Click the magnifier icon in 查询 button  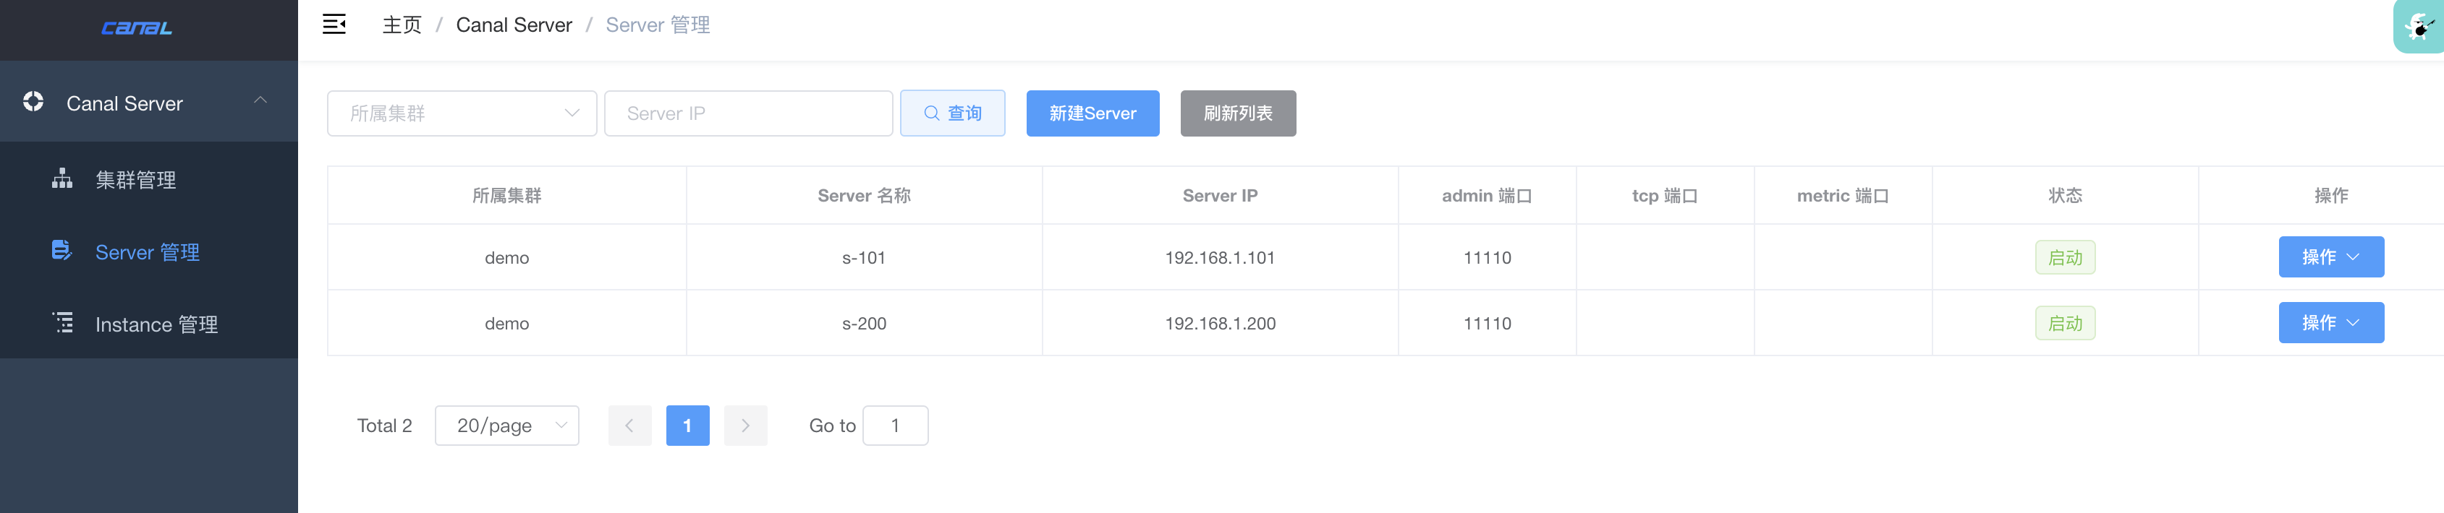pos(932,113)
